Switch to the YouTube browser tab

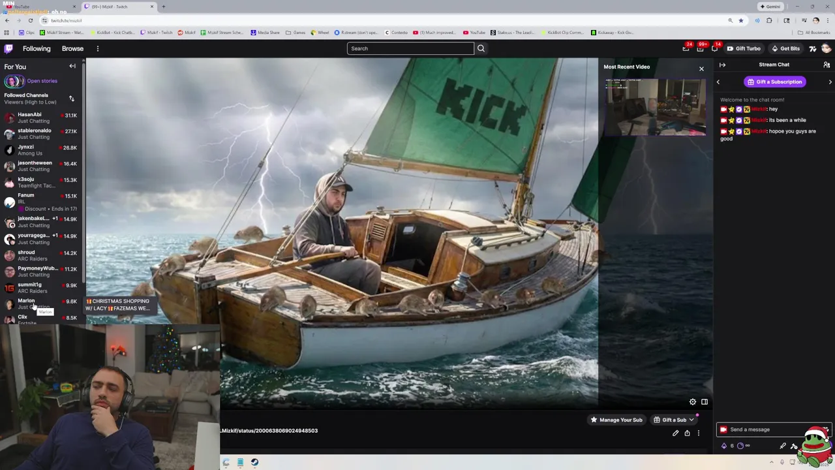[39, 7]
